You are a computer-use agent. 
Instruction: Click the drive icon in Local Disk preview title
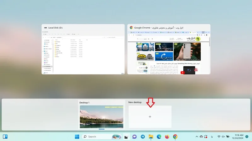pos(45,28)
